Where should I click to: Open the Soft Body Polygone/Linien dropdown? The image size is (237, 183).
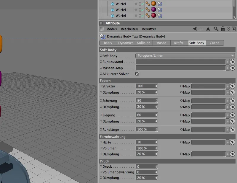tap(185, 56)
